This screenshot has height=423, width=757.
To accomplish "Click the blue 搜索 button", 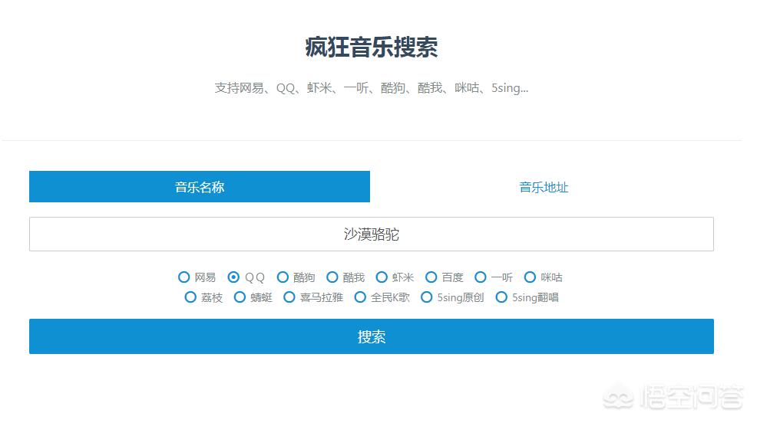I will coord(372,336).
